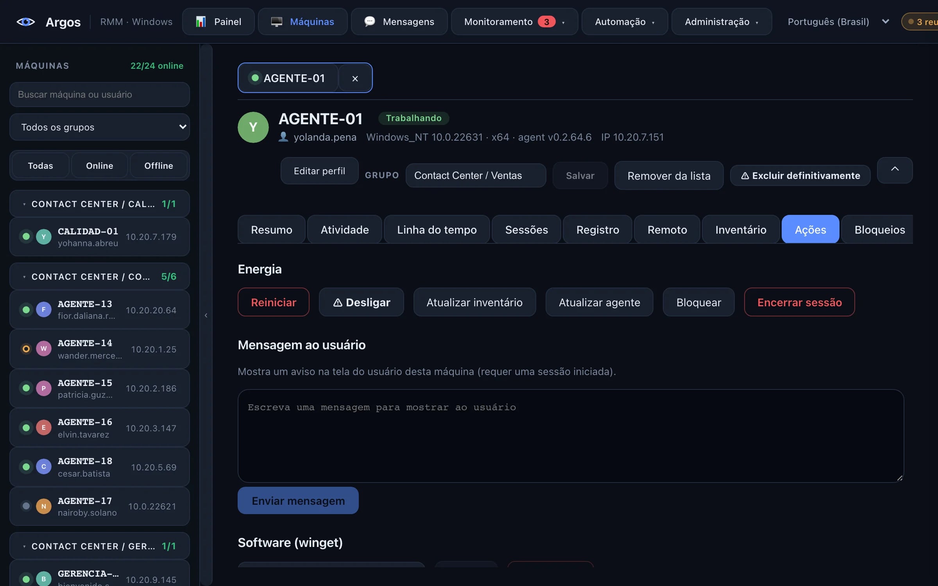
Task: Click the green status dot of AGENTE-13
Action: pos(26,310)
